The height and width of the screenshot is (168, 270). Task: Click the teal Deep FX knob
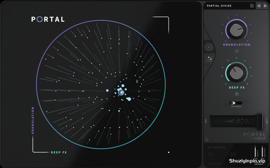237,73
